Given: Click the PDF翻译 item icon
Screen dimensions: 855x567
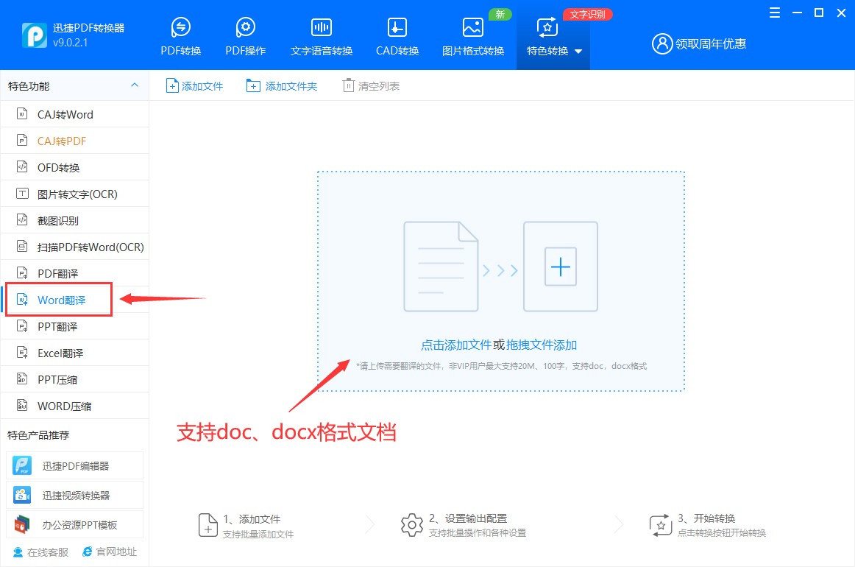Looking at the screenshot, I should [x=22, y=273].
